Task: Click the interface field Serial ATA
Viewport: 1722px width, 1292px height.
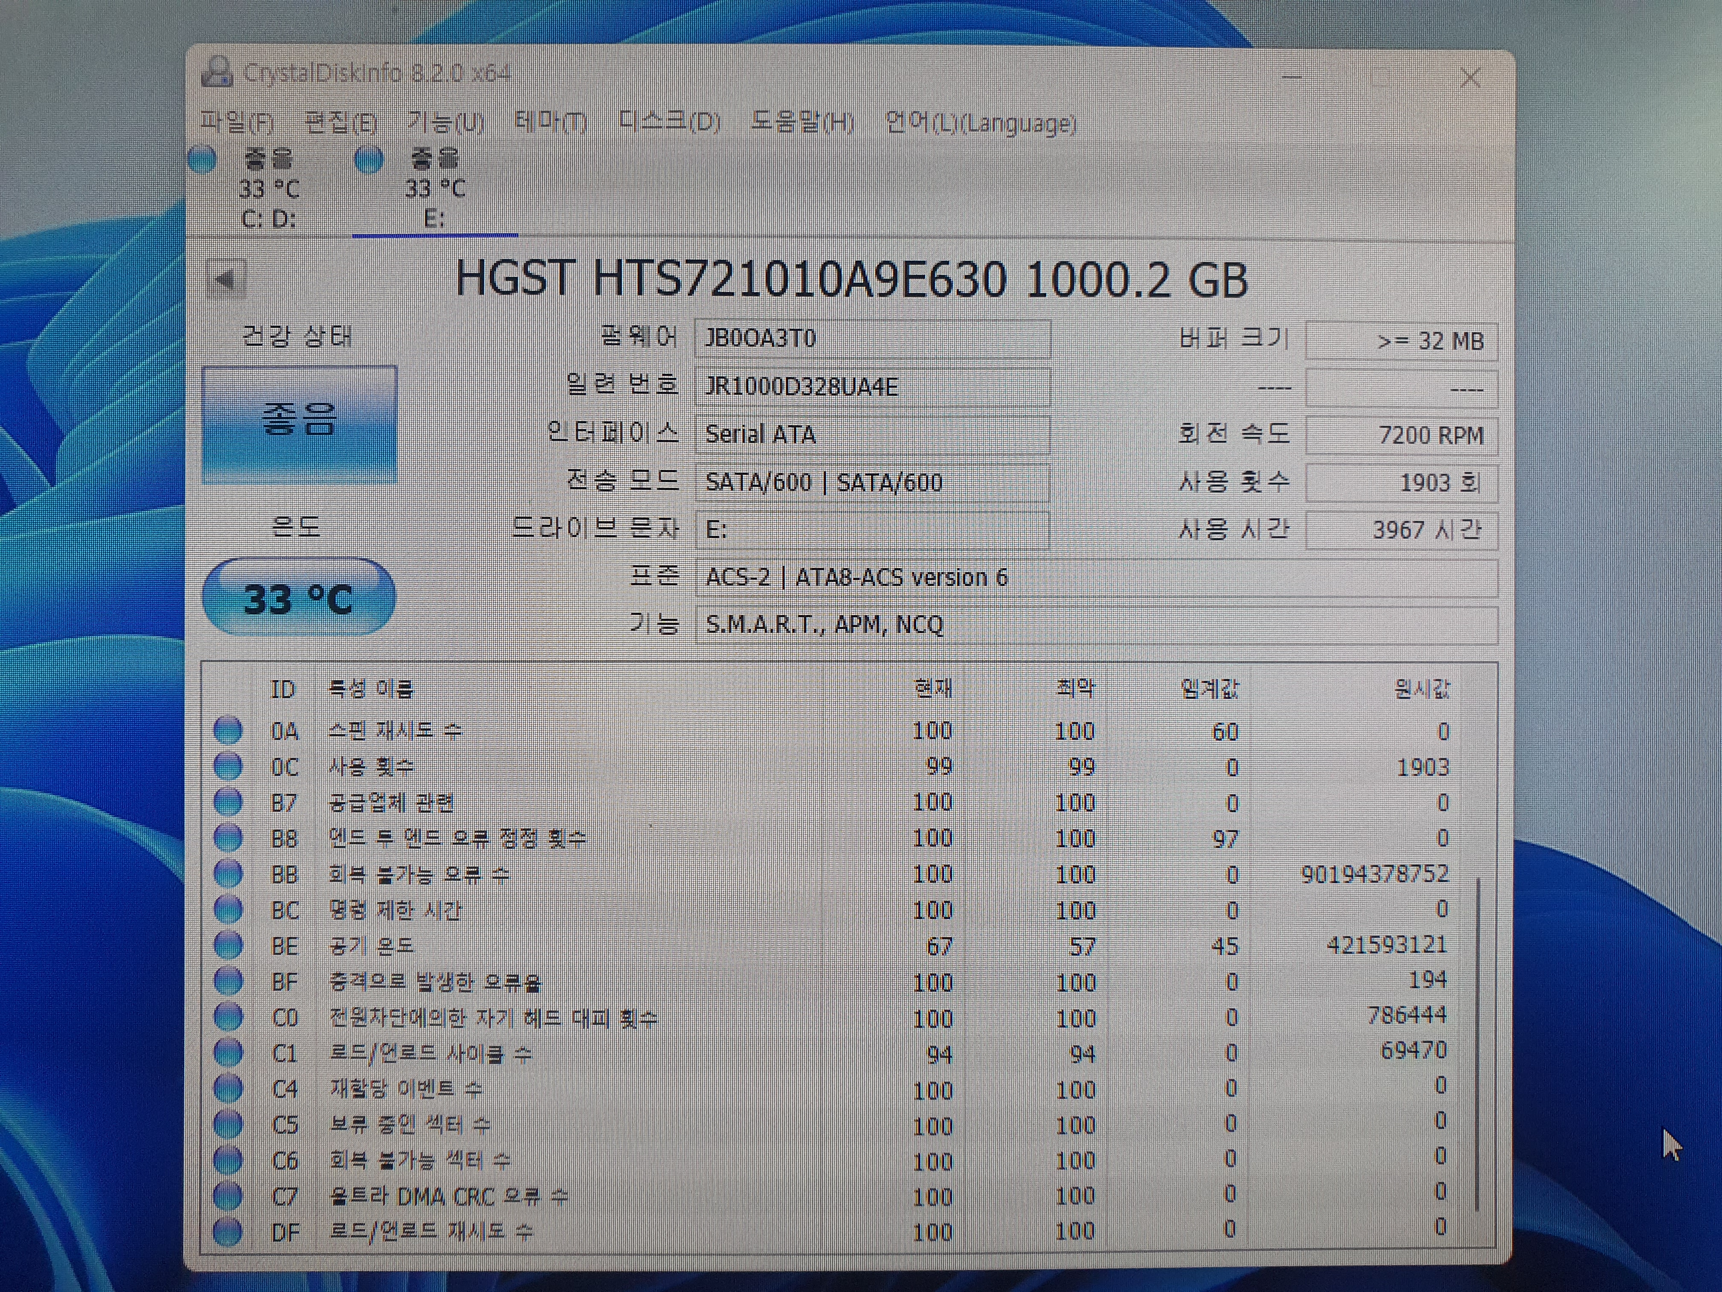Action: tap(872, 435)
